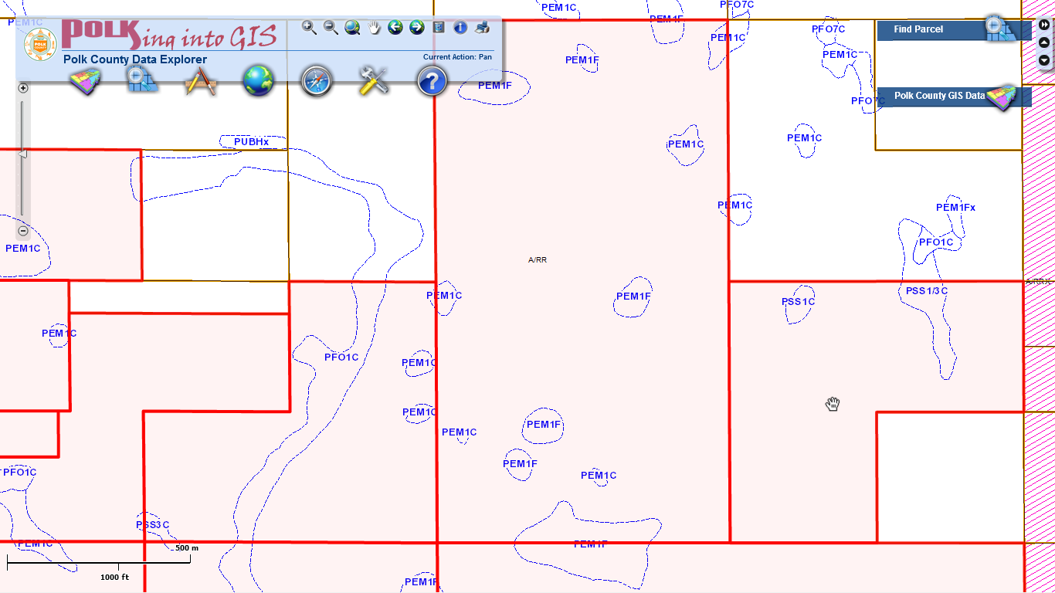Open the globe basemap icon
Screen dimensions: 1055x593
(x=259, y=80)
